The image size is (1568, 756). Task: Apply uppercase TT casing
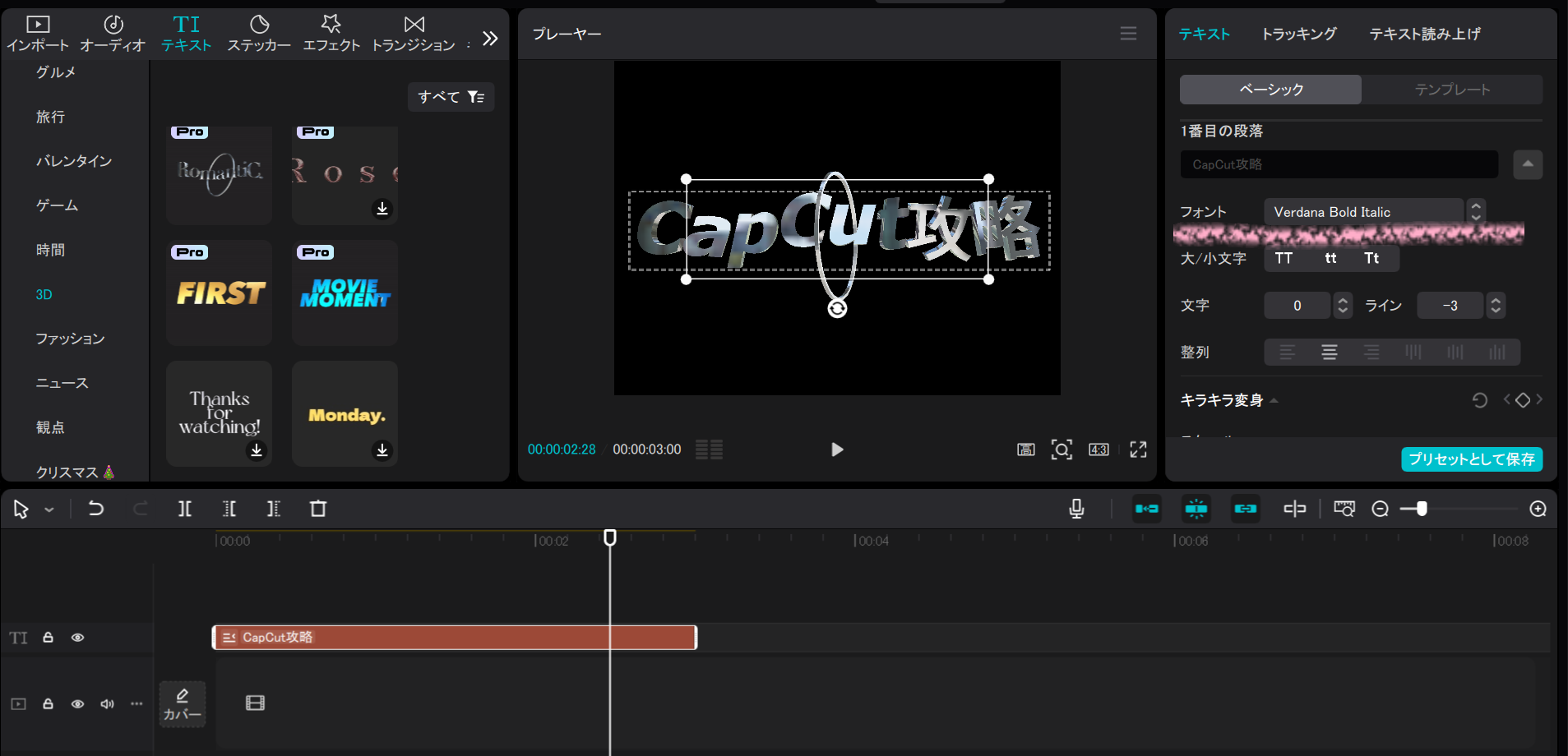point(1284,258)
